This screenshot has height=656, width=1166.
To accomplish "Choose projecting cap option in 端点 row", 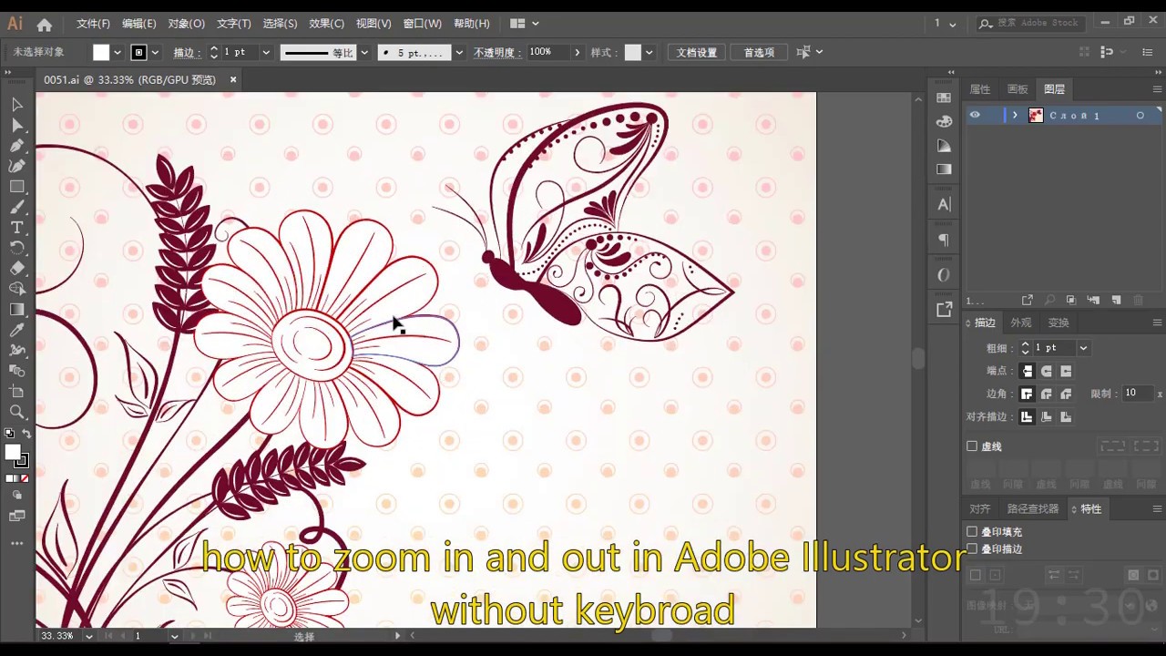I will (1066, 371).
